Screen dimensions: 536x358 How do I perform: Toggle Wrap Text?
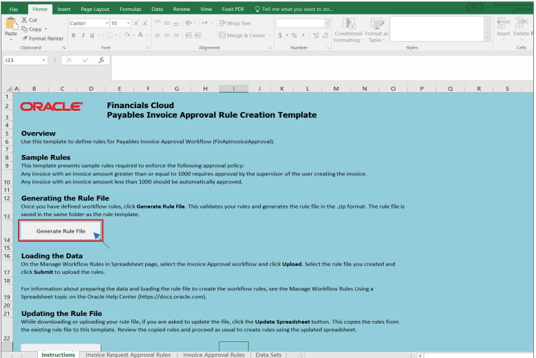pos(235,23)
